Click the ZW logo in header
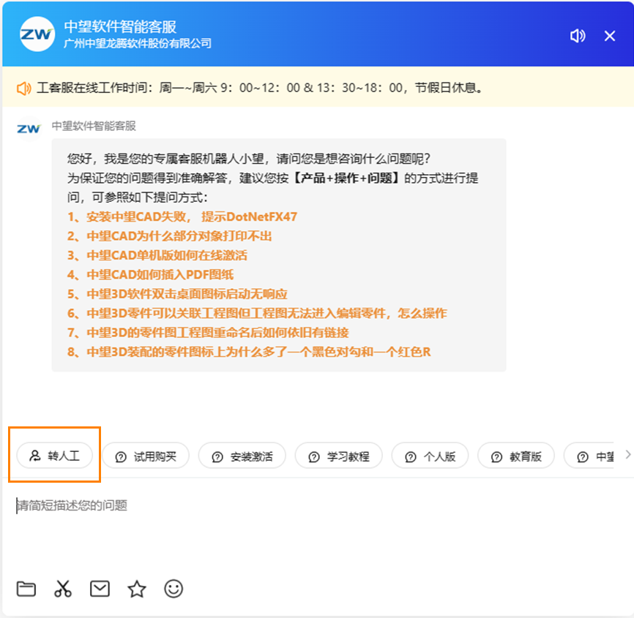Screen dimensions: 634x618 tap(37, 34)
